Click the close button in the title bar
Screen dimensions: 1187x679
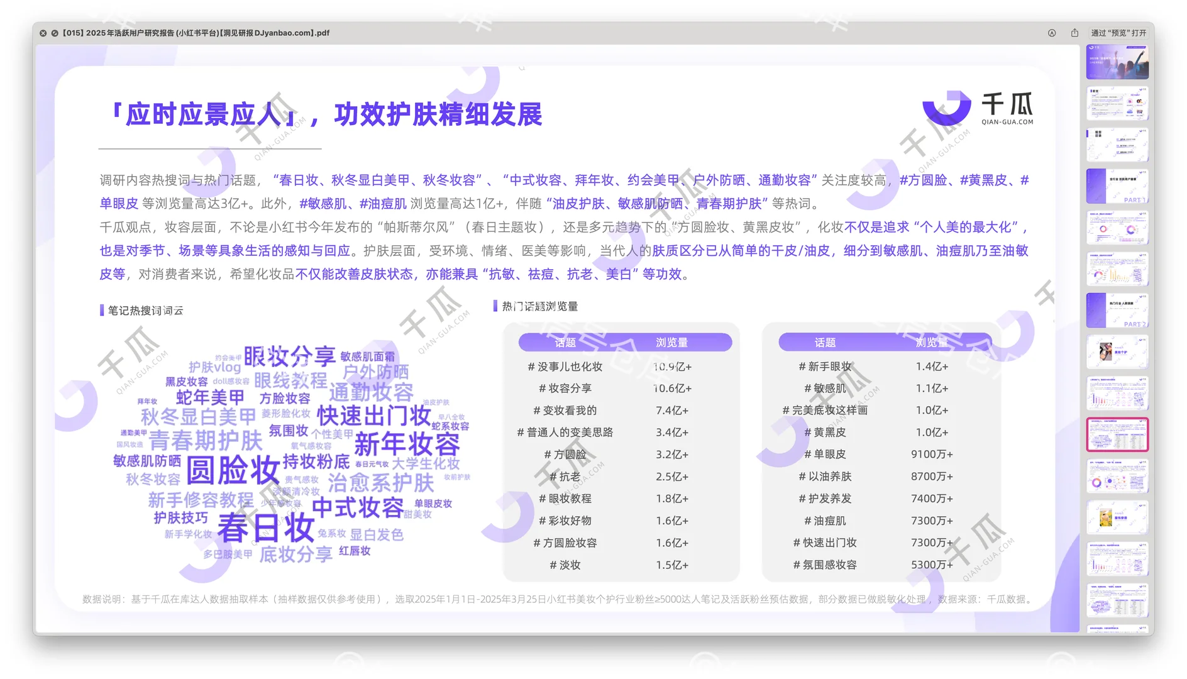point(42,33)
